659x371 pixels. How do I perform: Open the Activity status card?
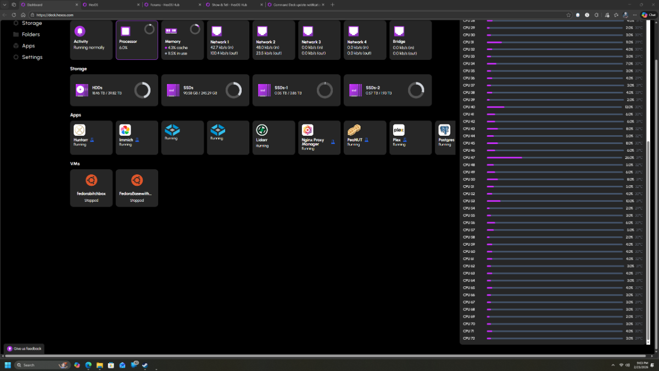[91, 40]
